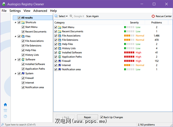Click the Software icon in tree
This screenshot has height=127, width=173.
23,59
